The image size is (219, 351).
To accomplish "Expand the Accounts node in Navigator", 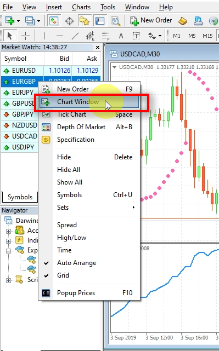I will pos(8,231).
